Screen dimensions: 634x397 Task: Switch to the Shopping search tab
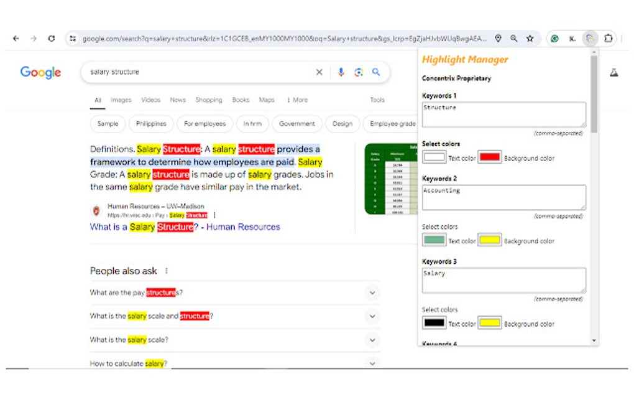point(209,100)
